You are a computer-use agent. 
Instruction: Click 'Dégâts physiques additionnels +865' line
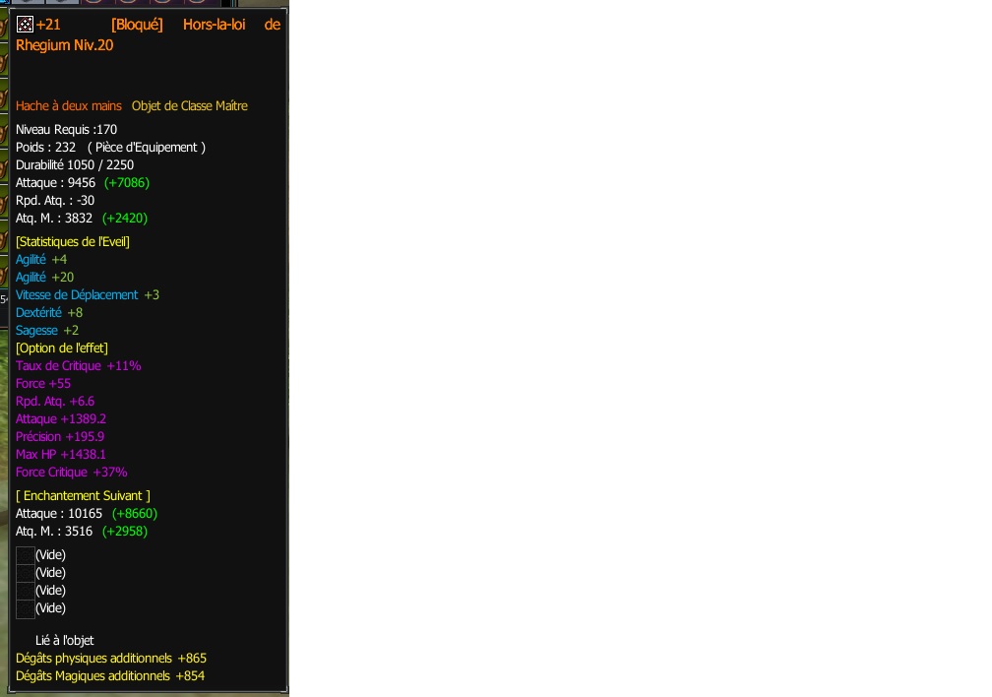click(111, 659)
